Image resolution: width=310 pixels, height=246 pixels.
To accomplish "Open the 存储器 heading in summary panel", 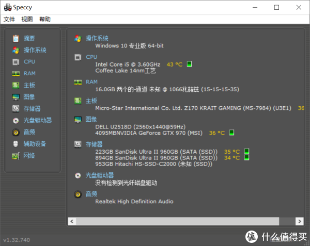I will tap(94, 144).
